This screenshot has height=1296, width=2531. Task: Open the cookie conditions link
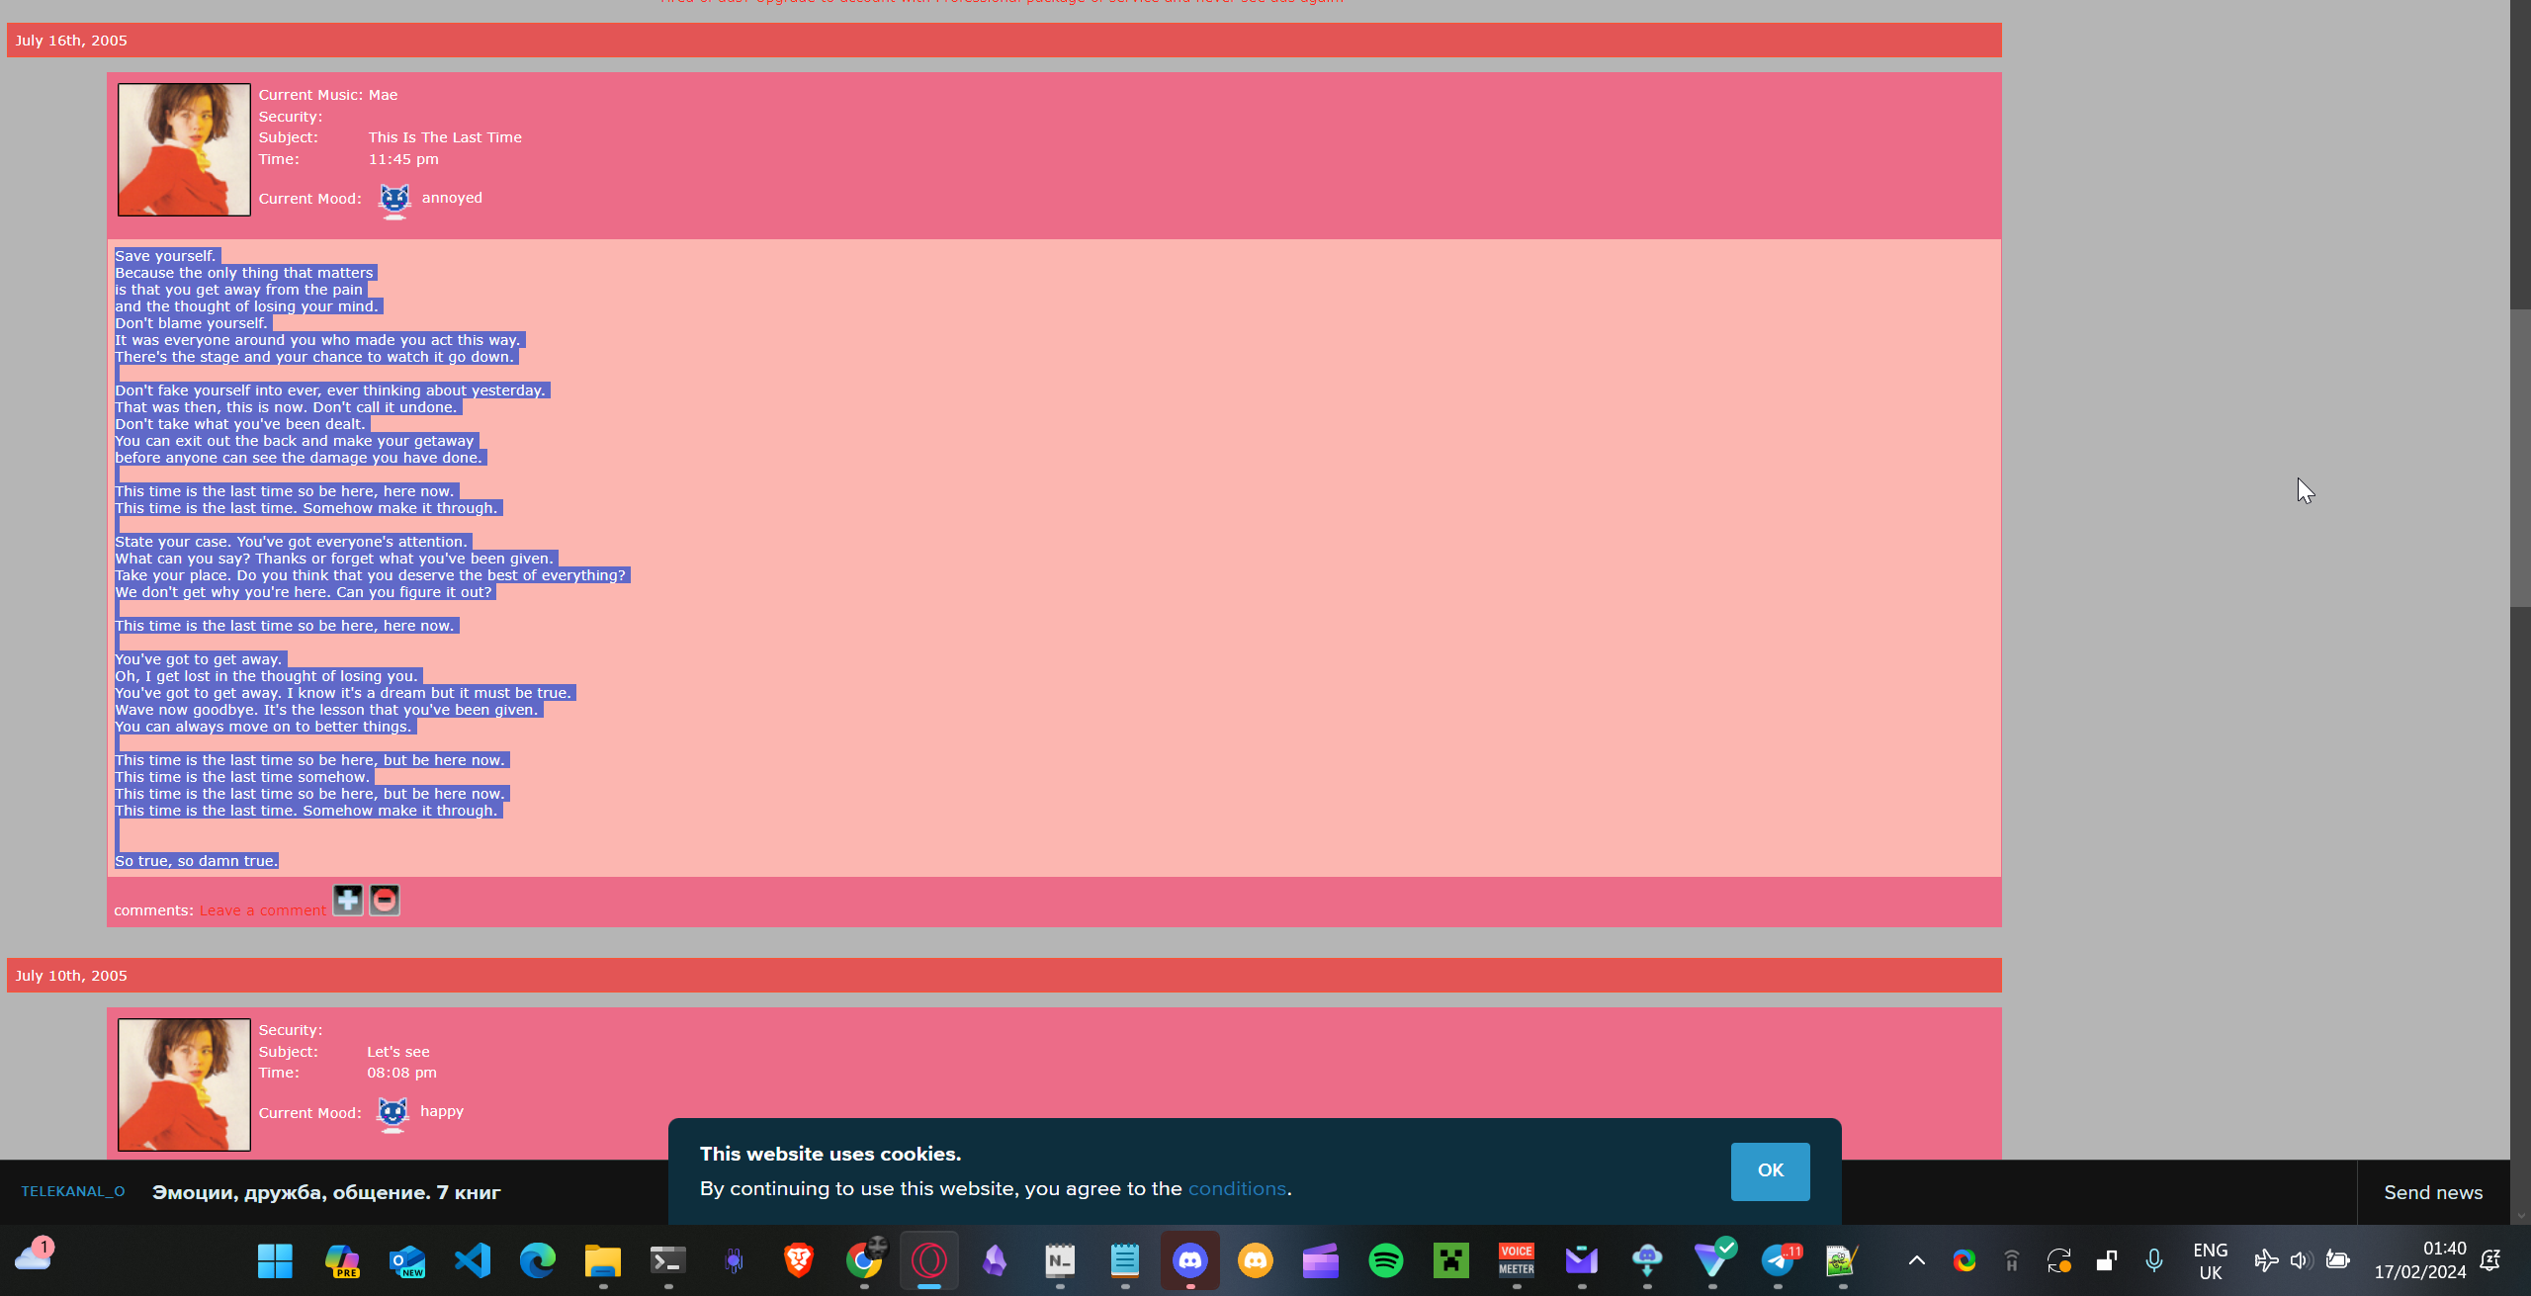tap(1237, 1188)
